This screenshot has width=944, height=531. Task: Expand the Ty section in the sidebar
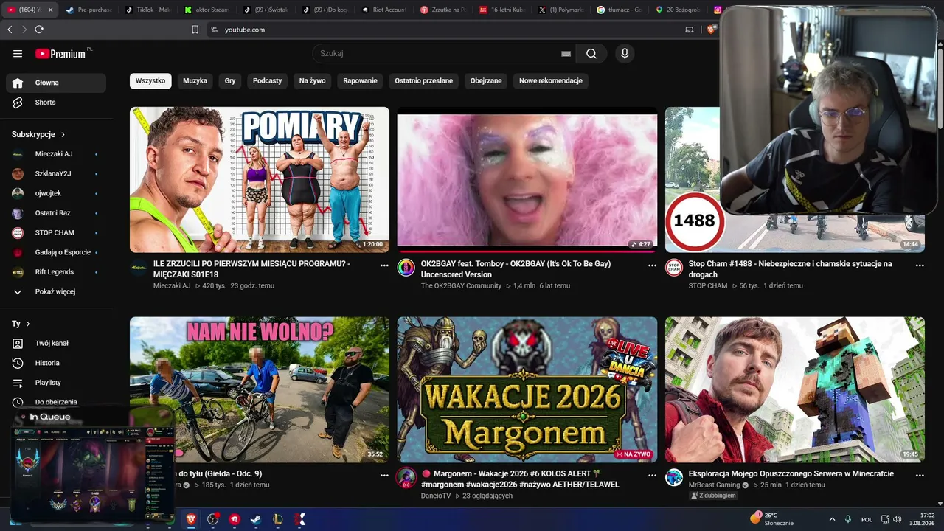(21, 324)
